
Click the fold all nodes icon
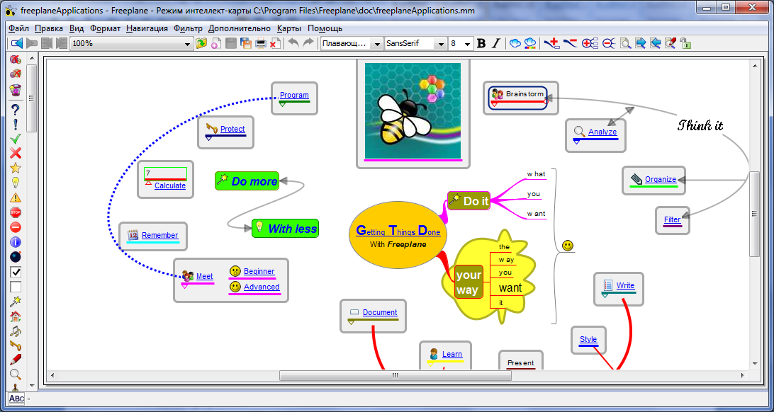pyautogui.click(x=609, y=43)
